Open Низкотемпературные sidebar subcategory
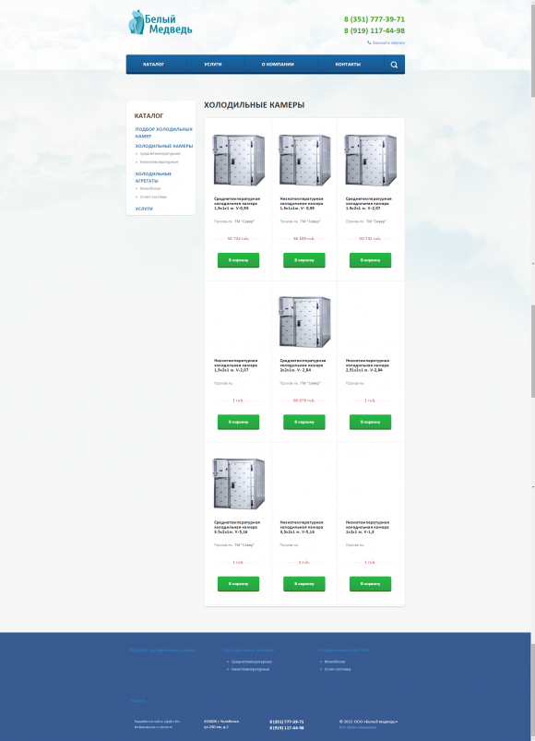The width and height of the screenshot is (535, 741). [160, 162]
